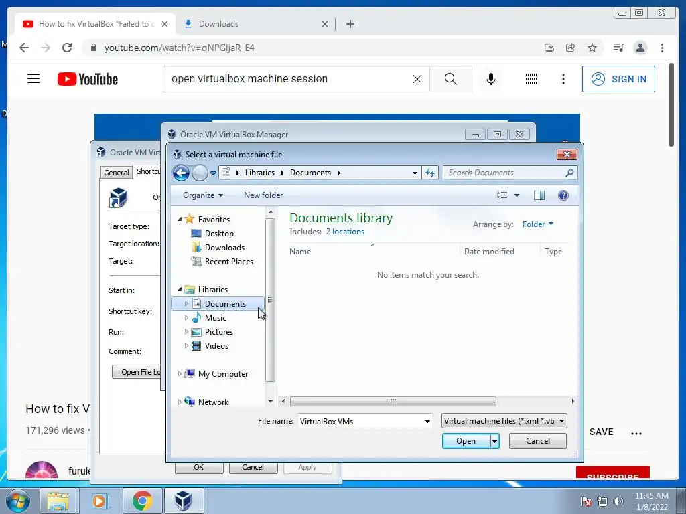The width and height of the screenshot is (686, 514).
Task: Expand the Music library node
Action: 186,318
